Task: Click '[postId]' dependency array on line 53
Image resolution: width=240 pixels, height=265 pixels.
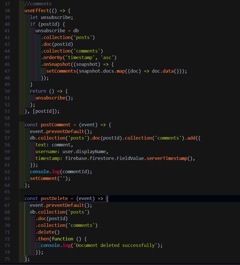Action: pos(43,111)
